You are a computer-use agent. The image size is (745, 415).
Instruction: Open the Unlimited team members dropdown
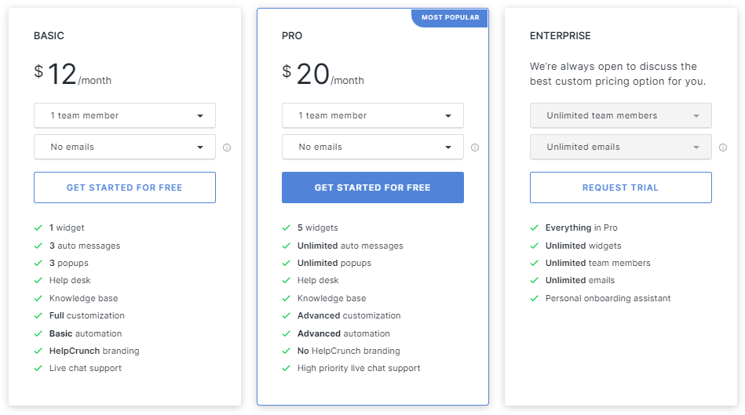[x=620, y=115]
